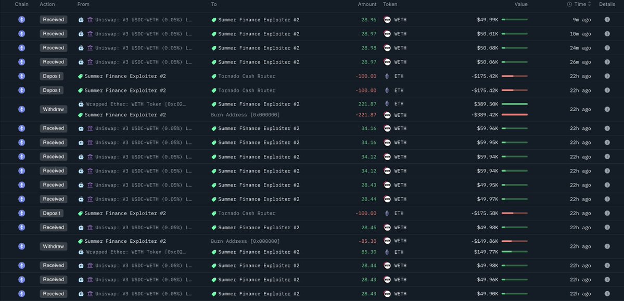Open details info icon for the 9m ago transaction
The width and height of the screenshot is (624, 301).
coord(607,19)
